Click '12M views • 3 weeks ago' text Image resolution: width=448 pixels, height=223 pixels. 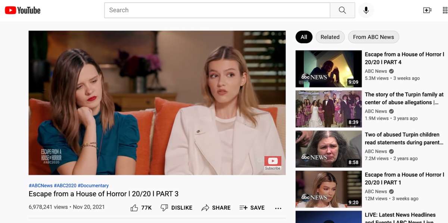[392, 198]
